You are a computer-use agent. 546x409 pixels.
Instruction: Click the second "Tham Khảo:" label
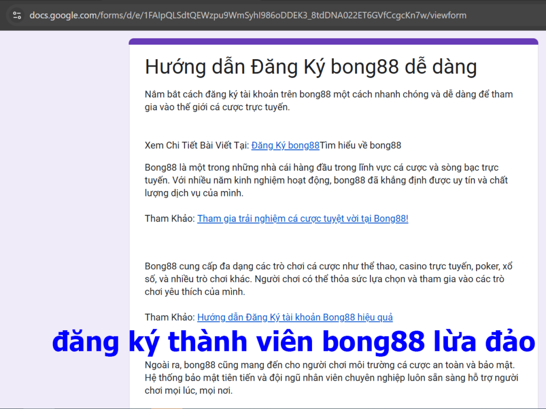tap(168, 317)
